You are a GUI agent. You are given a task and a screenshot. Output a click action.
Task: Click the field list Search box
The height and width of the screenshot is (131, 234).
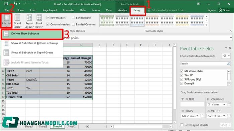(203, 64)
